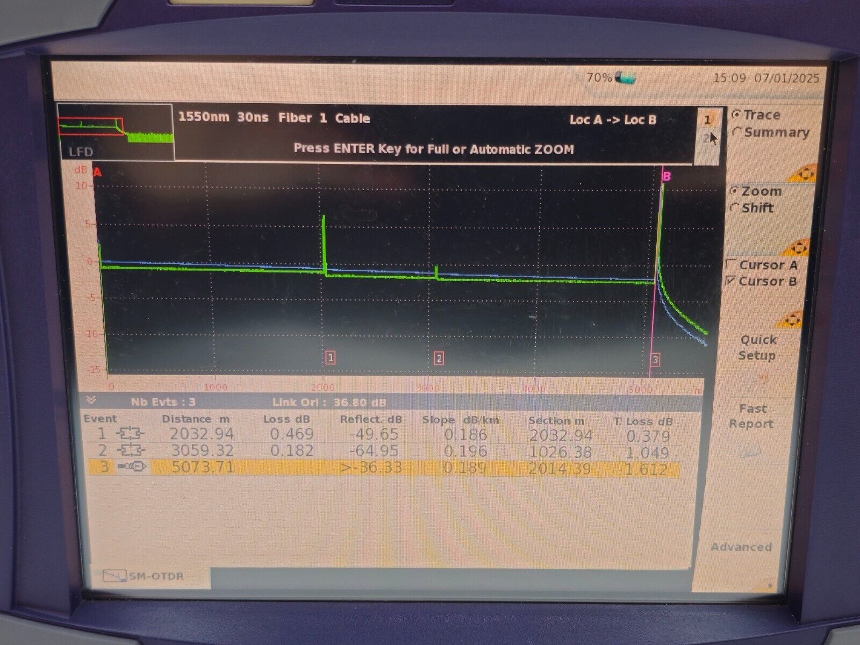860x645 pixels.
Task: Click the Fast Report document icon
Action: point(750,450)
